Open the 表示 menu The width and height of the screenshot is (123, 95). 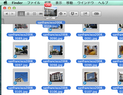(x=59, y=3)
